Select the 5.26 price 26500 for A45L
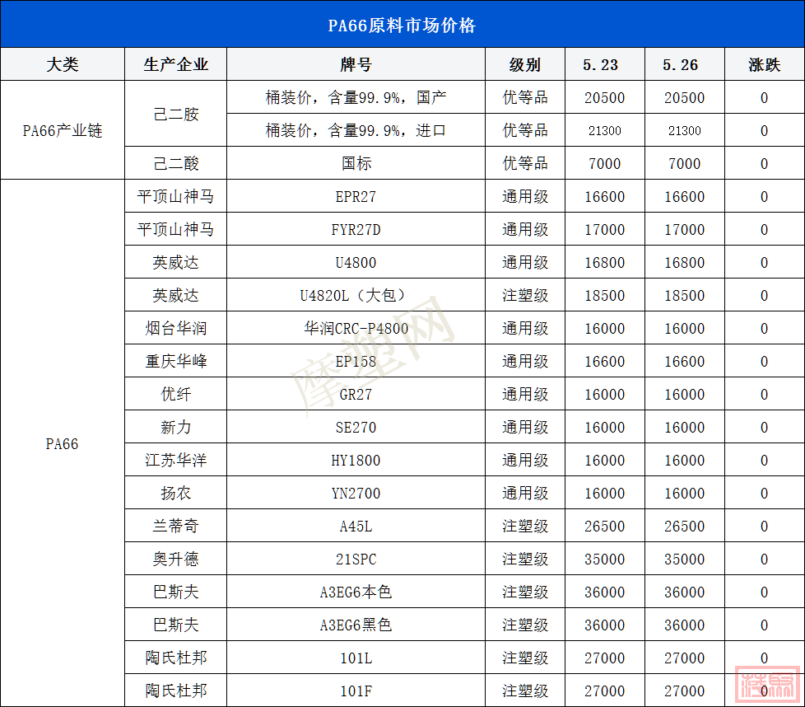Screen dimensions: 805x707 pos(684,526)
